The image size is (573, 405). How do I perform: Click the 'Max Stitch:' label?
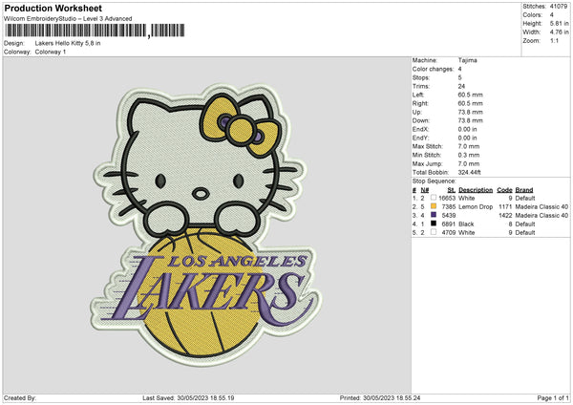pos(428,146)
